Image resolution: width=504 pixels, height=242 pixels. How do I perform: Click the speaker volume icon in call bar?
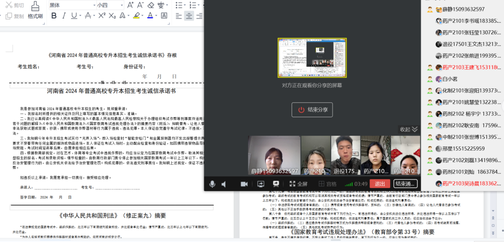click(x=224, y=184)
